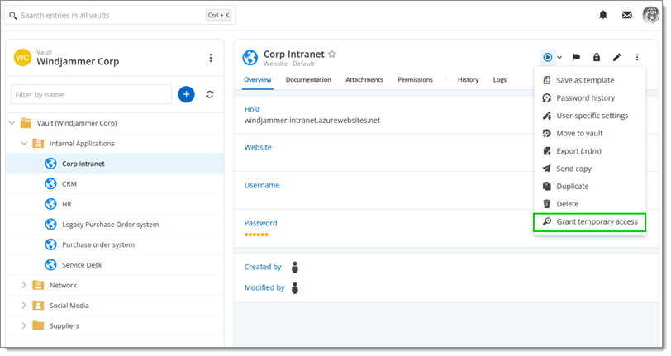Click the lock icon in entry toolbar
This screenshot has width=671, height=356.
click(597, 57)
